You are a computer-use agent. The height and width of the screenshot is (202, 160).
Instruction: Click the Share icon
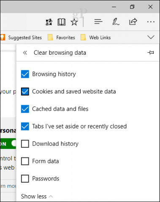(x=133, y=21)
